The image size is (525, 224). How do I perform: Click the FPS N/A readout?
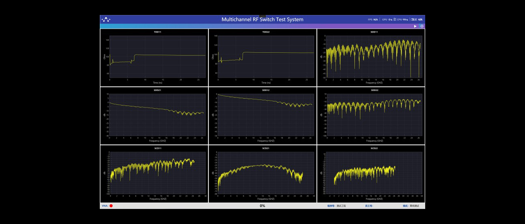point(373,19)
